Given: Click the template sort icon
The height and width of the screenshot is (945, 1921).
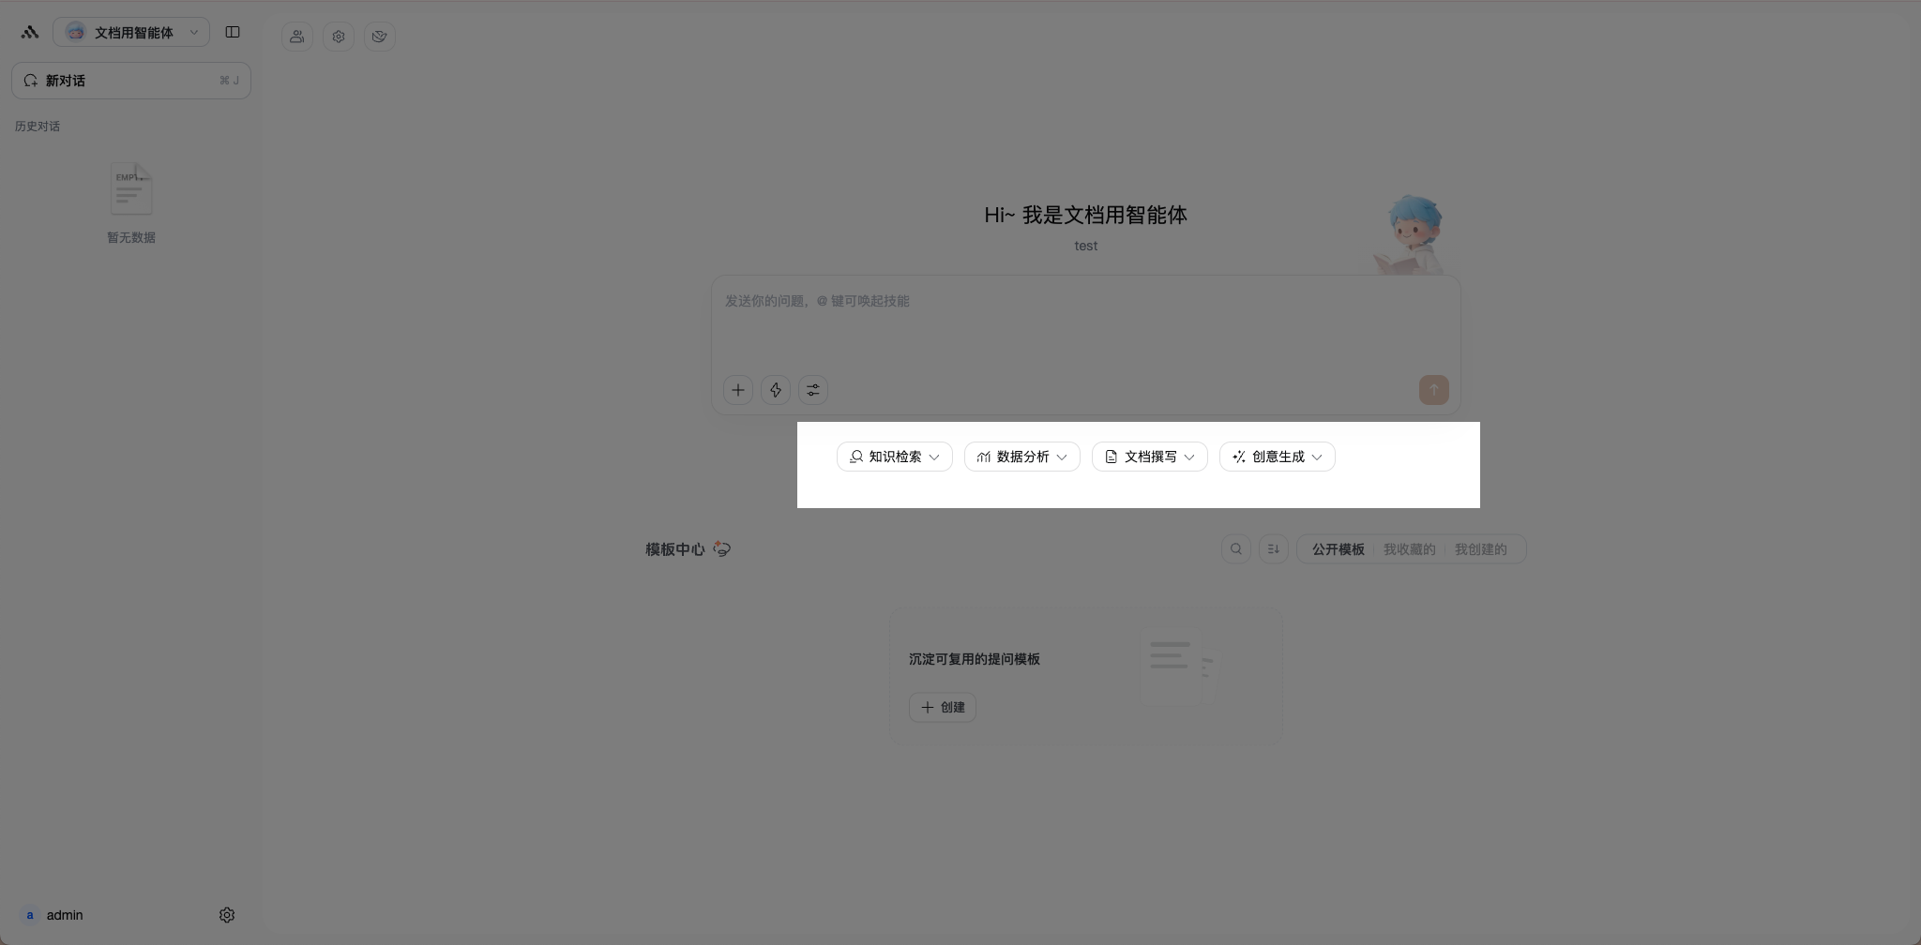Looking at the screenshot, I should click(1274, 549).
